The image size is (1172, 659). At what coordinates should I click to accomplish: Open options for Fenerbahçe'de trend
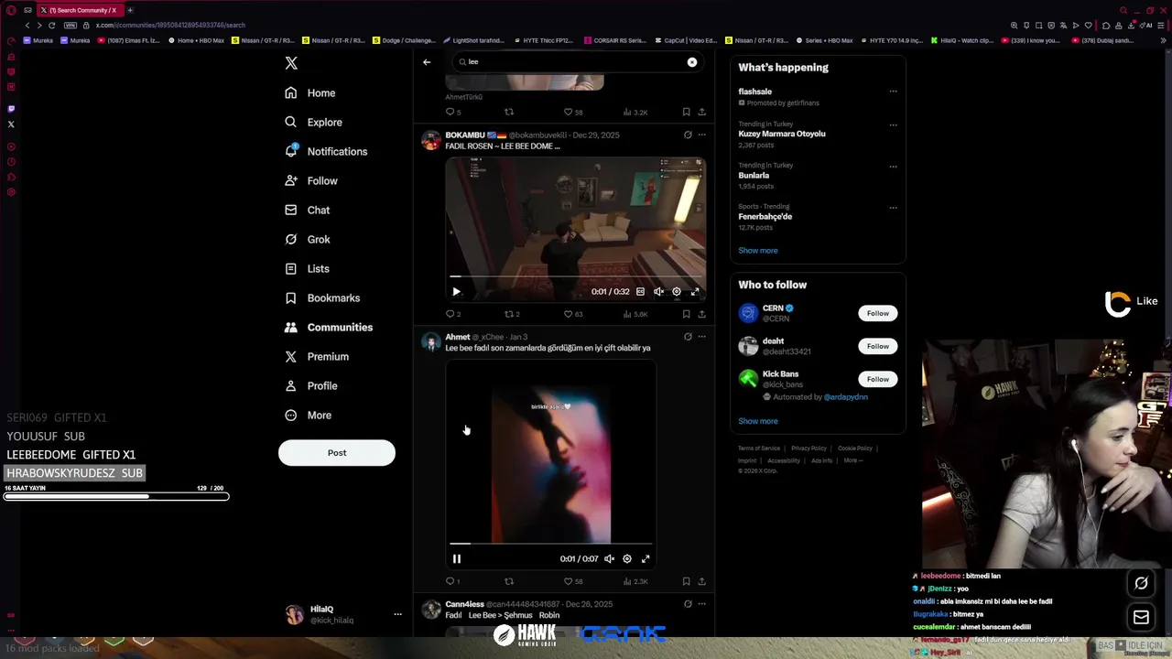(x=893, y=208)
